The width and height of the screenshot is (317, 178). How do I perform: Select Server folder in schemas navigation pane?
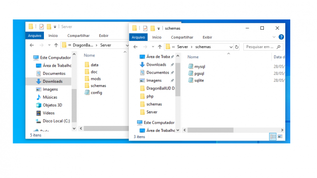[149, 112]
